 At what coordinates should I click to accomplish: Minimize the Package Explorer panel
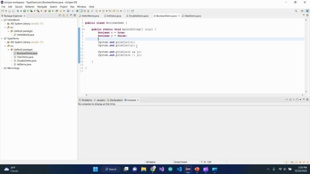point(71,15)
